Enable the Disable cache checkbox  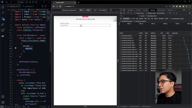[146, 13]
